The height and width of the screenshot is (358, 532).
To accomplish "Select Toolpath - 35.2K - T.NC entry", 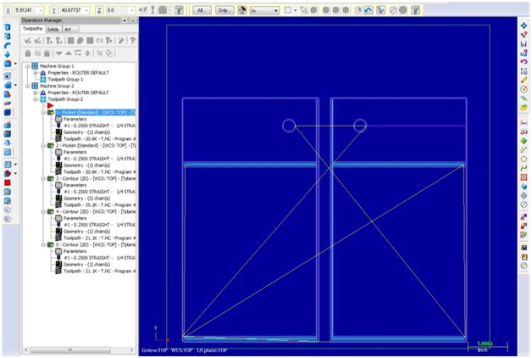I will tap(99, 205).
